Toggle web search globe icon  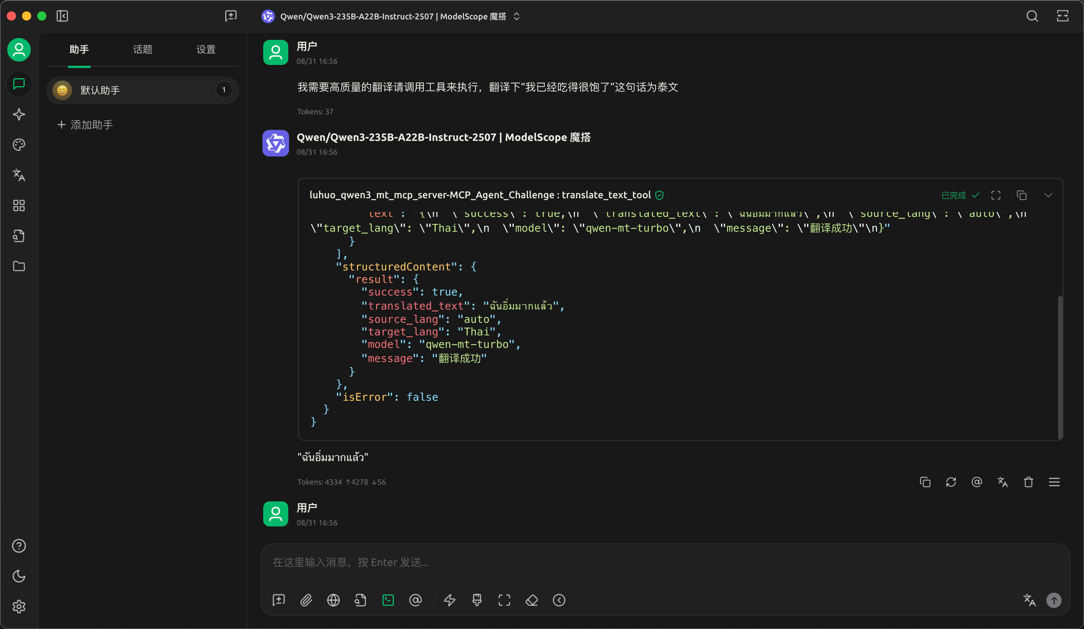tap(333, 600)
